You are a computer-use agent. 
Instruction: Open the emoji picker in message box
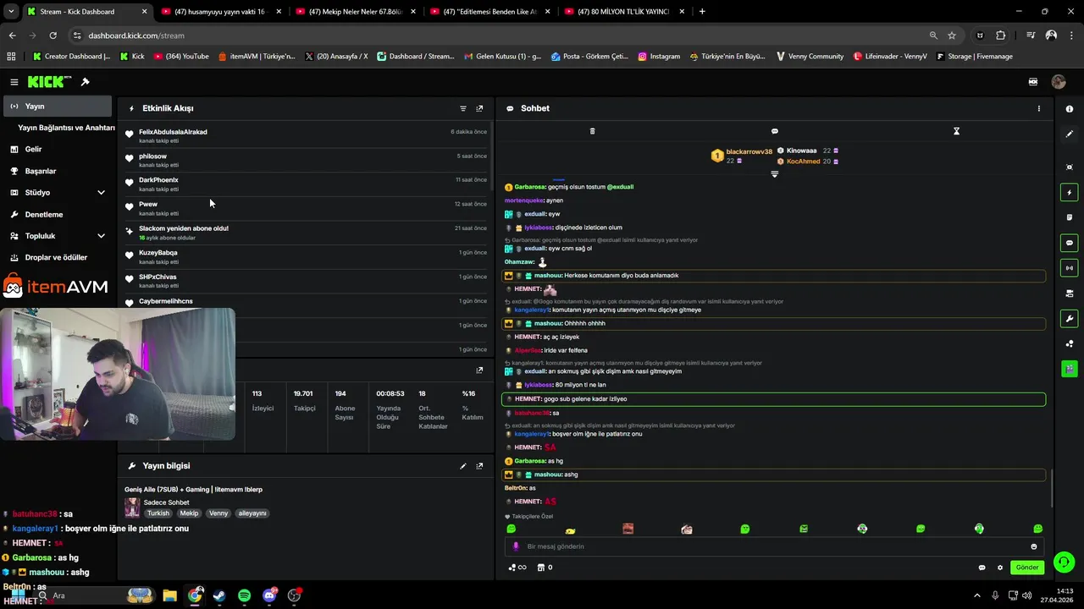pyautogui.click(x=1034, y=546)
